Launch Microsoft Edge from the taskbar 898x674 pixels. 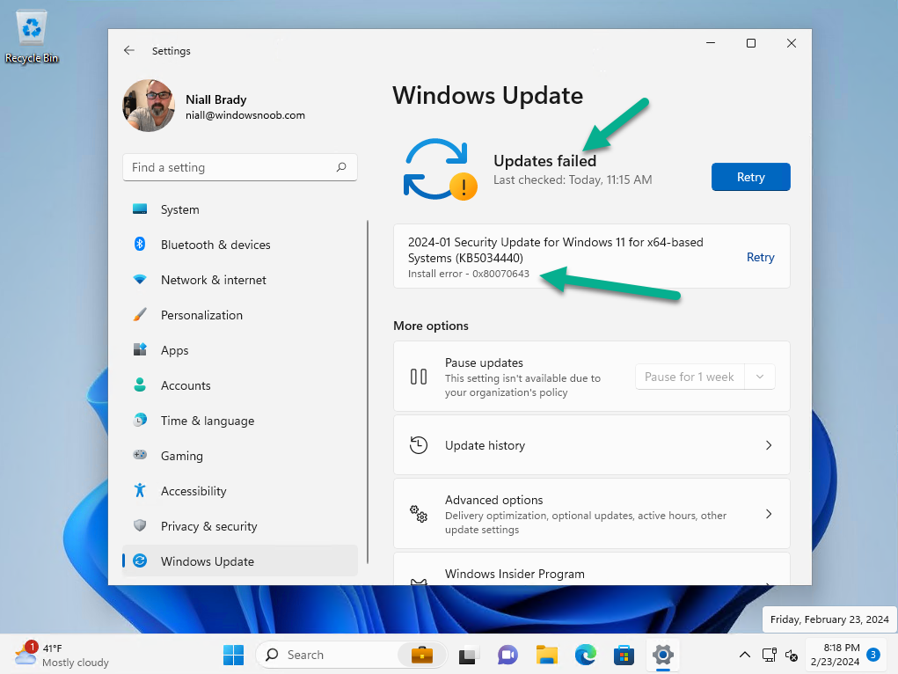585,655
